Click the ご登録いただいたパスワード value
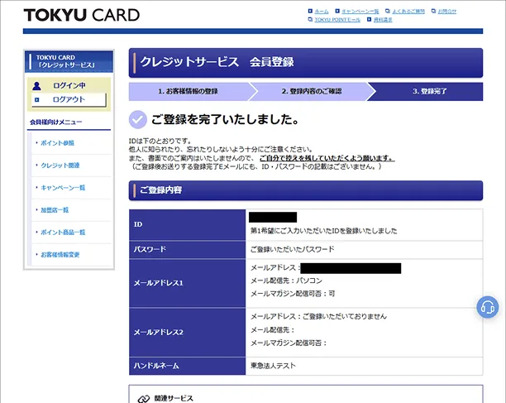This screenshot has height=403, width=506. coord(293,249)
